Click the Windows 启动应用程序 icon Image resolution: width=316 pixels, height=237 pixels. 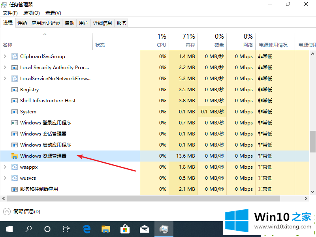pos(15,145)
